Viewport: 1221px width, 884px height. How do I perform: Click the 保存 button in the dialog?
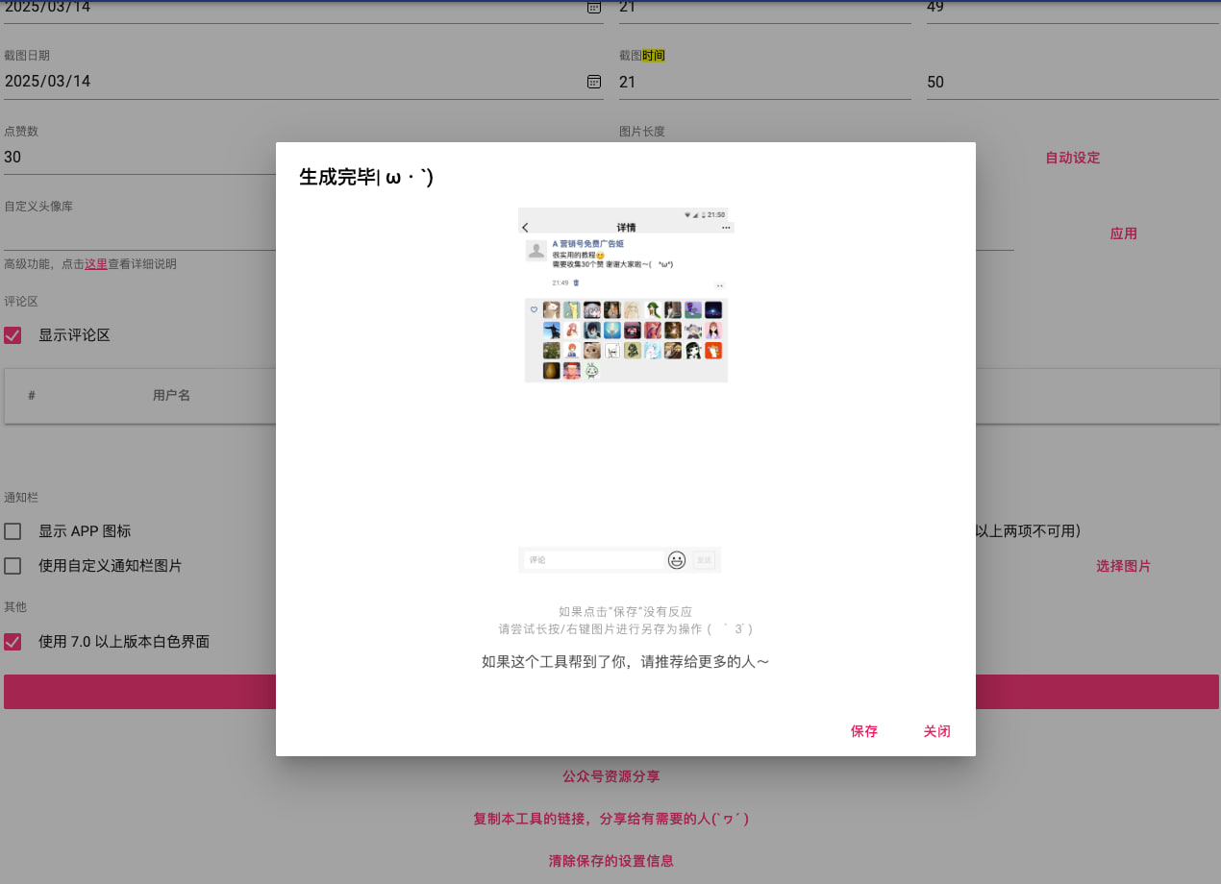pyautogui.click(x=864, y=731)
